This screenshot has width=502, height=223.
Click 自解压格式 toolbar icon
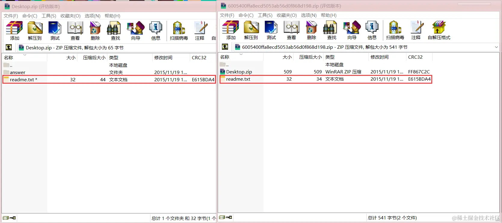439,30
